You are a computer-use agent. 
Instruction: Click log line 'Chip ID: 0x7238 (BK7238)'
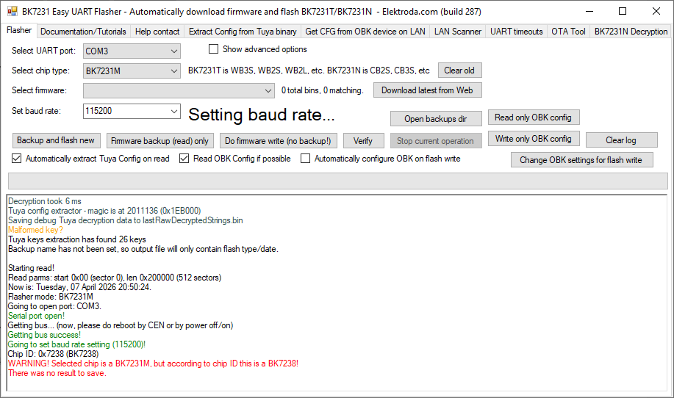(x=54, y=354)
